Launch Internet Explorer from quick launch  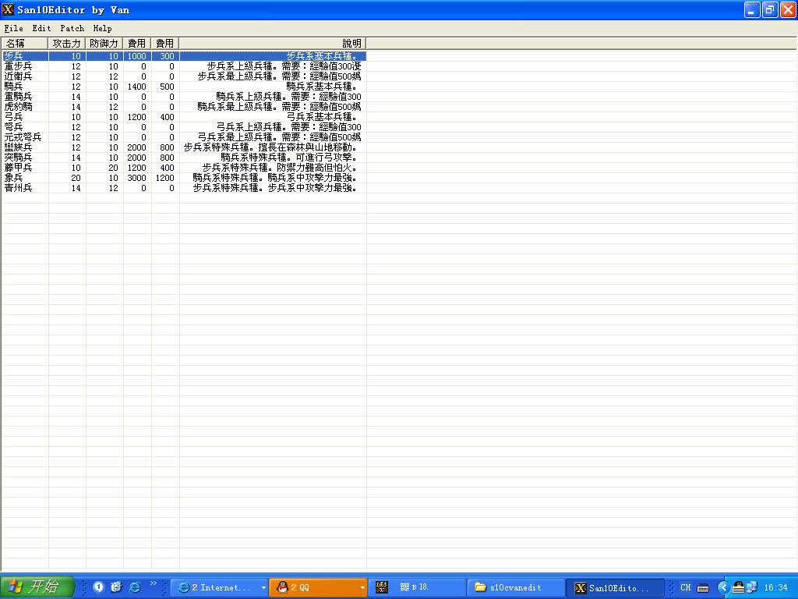pos(135,587)
